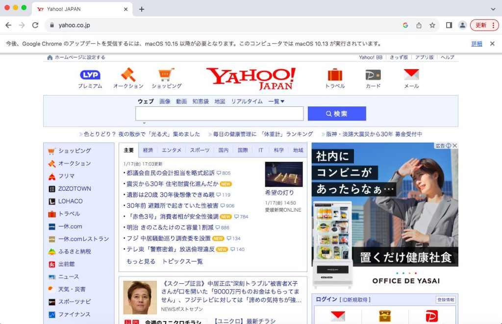Click the 詳細 link in update notice

[477, 44]
